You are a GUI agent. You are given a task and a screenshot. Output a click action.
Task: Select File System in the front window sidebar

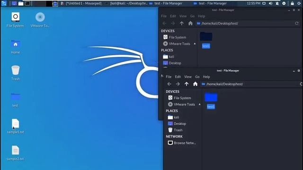[183, 98]
